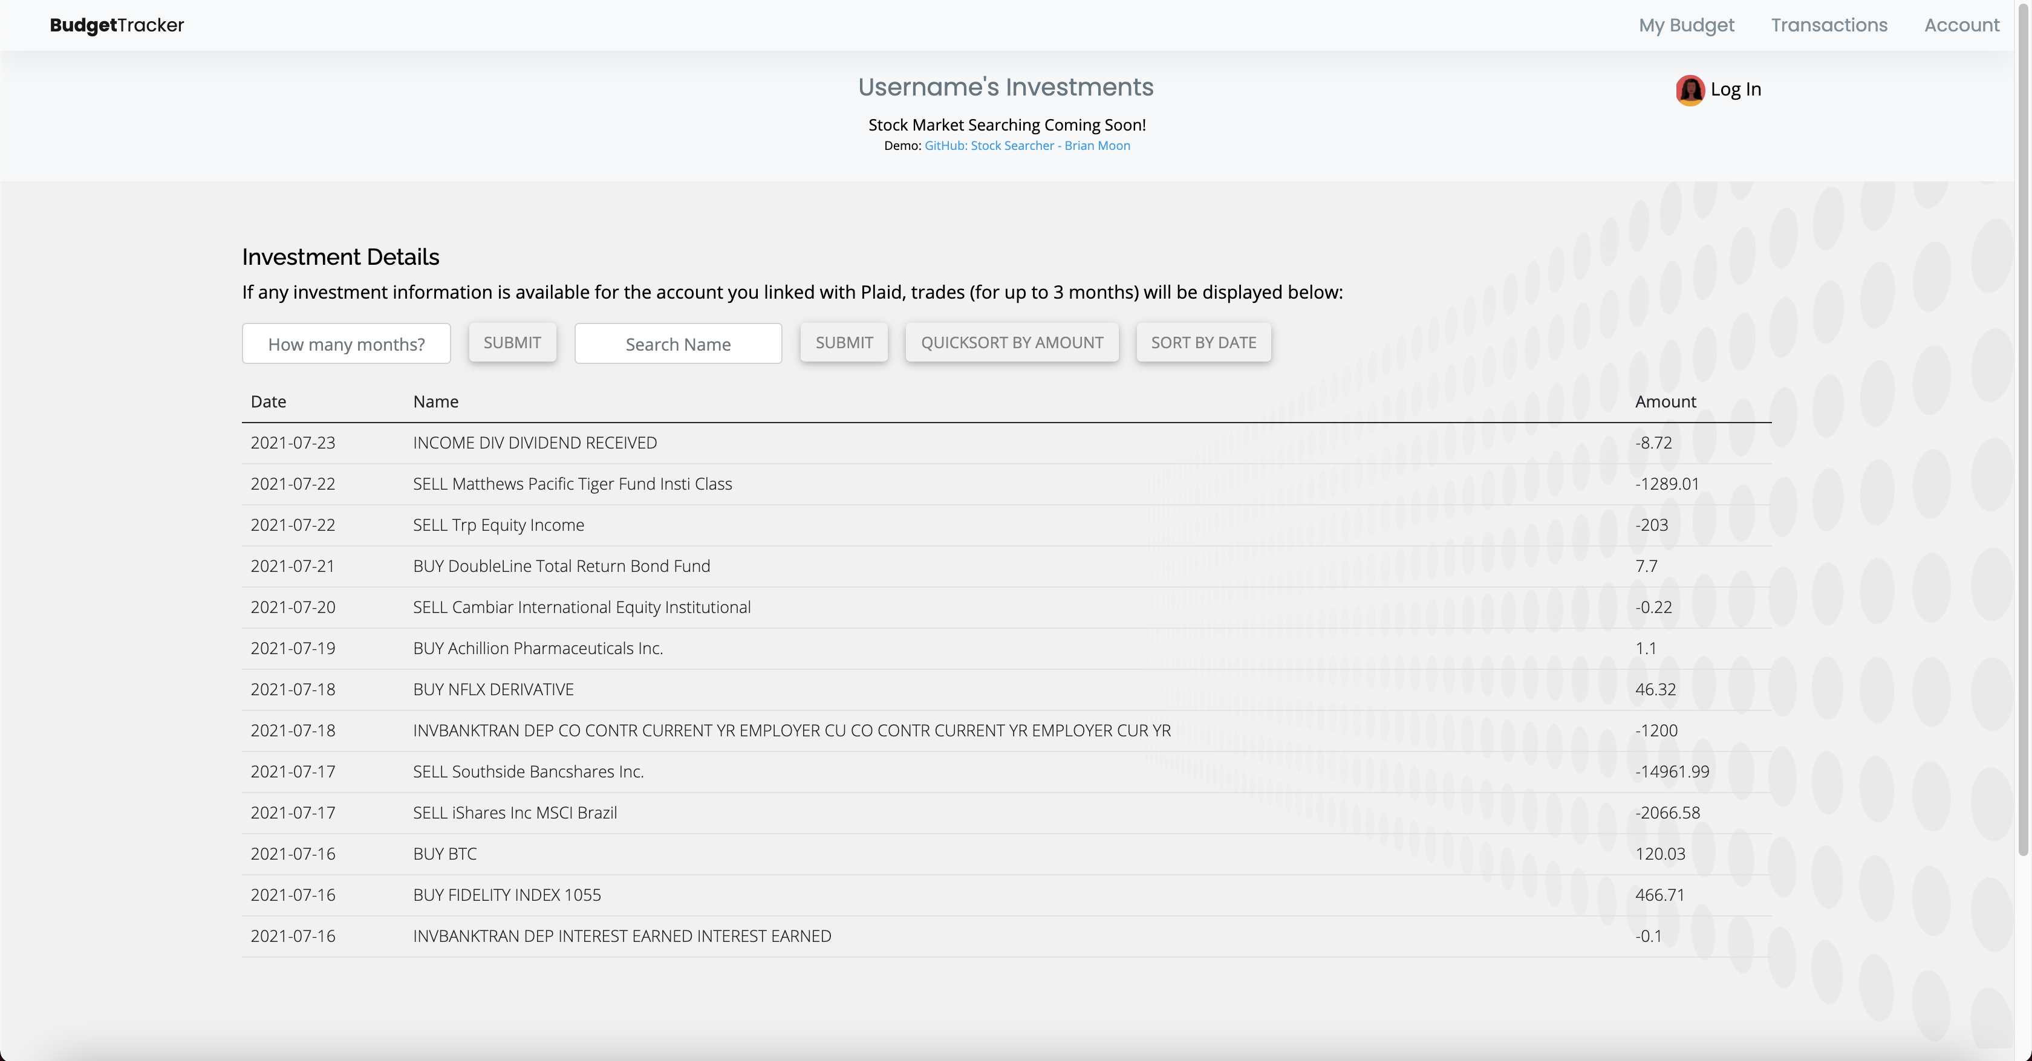The width and height of the screenshot is (2032, 1061).
Task: Select the BUY NFLX DERIVATIVE row
Action: tap(494, 689)
